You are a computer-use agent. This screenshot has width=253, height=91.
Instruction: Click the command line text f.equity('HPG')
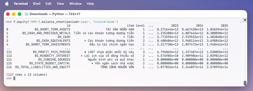tap(27, 22)
